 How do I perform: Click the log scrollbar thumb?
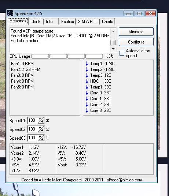(113, 42)
